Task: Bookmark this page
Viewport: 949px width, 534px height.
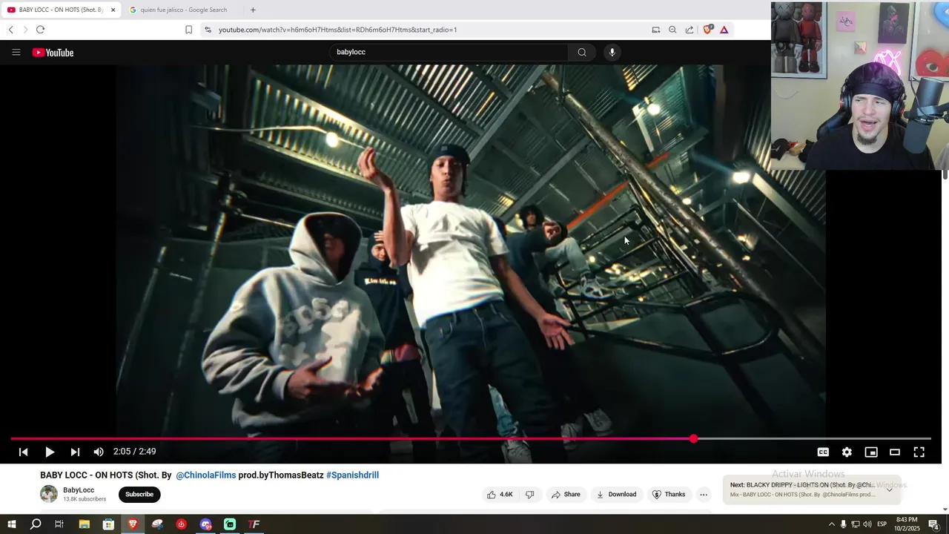Action: point(188,30)
